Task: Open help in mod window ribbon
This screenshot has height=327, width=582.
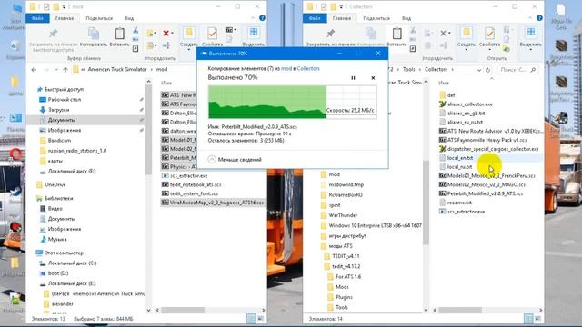Action: click(x=262, y=18)
